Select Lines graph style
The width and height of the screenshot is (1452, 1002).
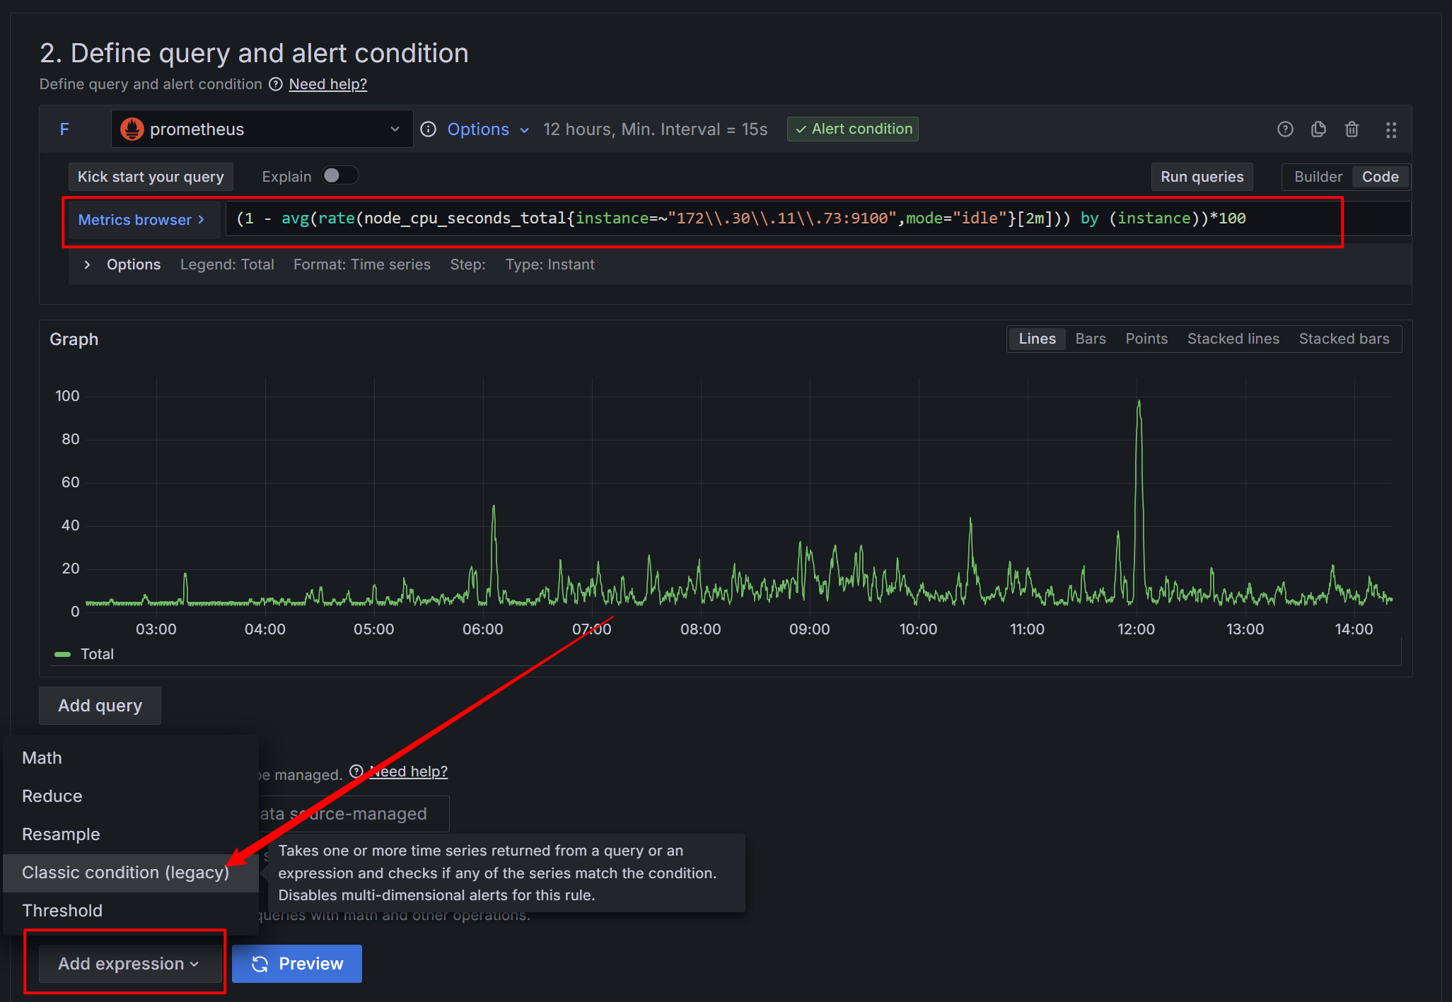tap(1037, 339)
